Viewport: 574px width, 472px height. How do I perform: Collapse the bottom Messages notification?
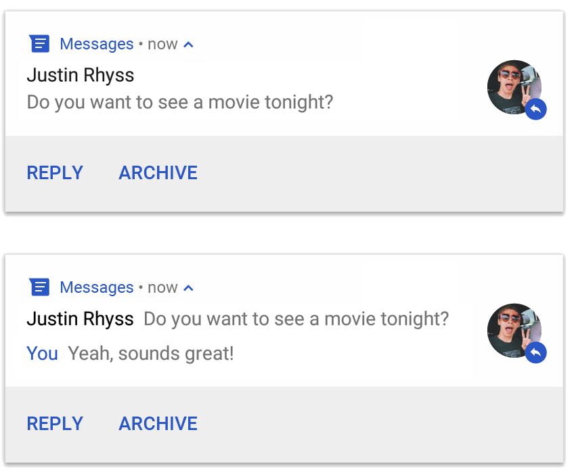[x=187, y=286]
